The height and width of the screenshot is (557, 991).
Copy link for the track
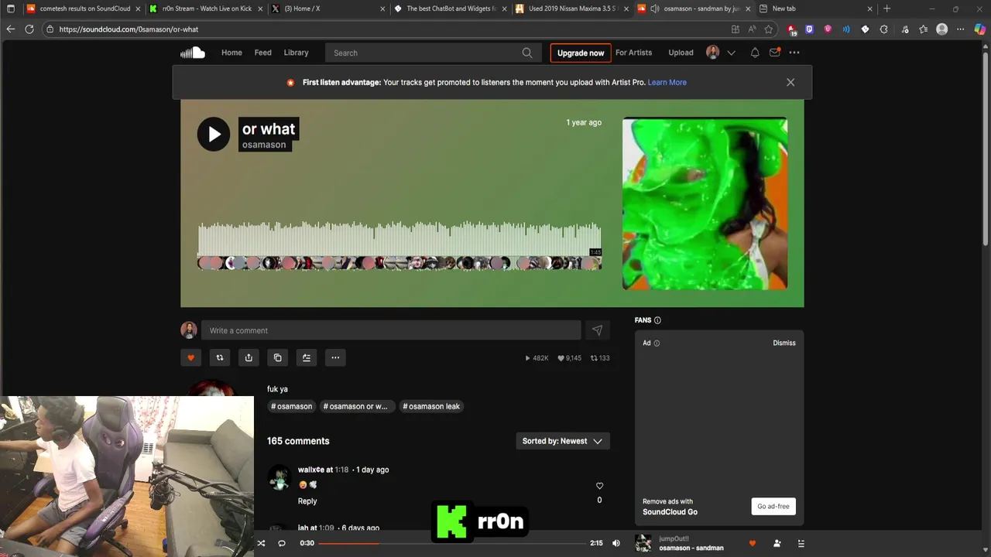[277, 357]
